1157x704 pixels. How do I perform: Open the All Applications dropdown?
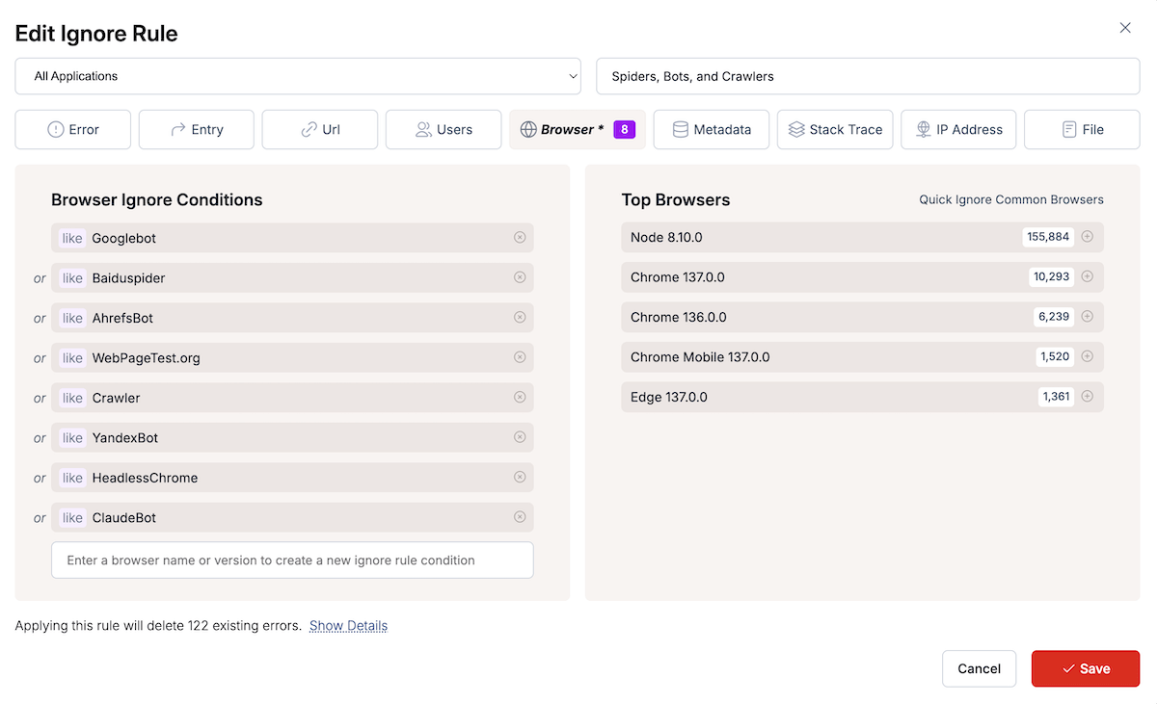pos(298,76)
